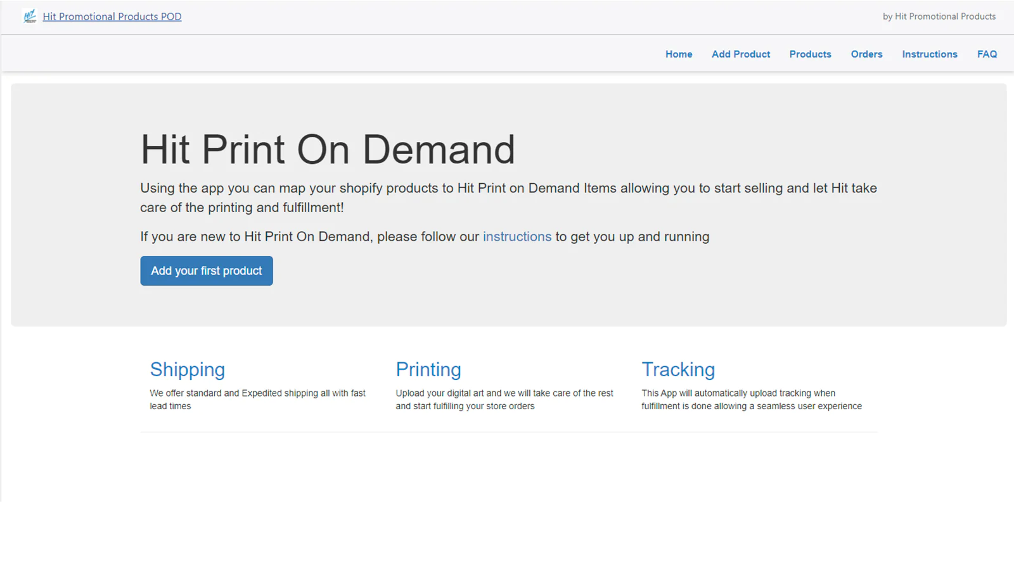
Task: Open the Hit Promotional Products POD title link
Action: (x=112, y=16)
